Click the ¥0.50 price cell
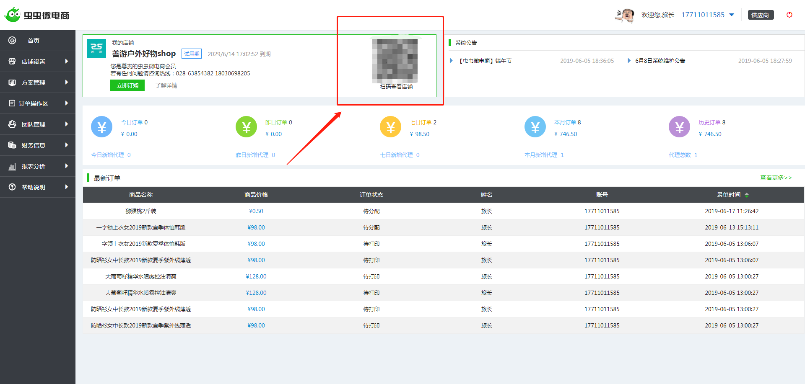 (x=256, y=211)
